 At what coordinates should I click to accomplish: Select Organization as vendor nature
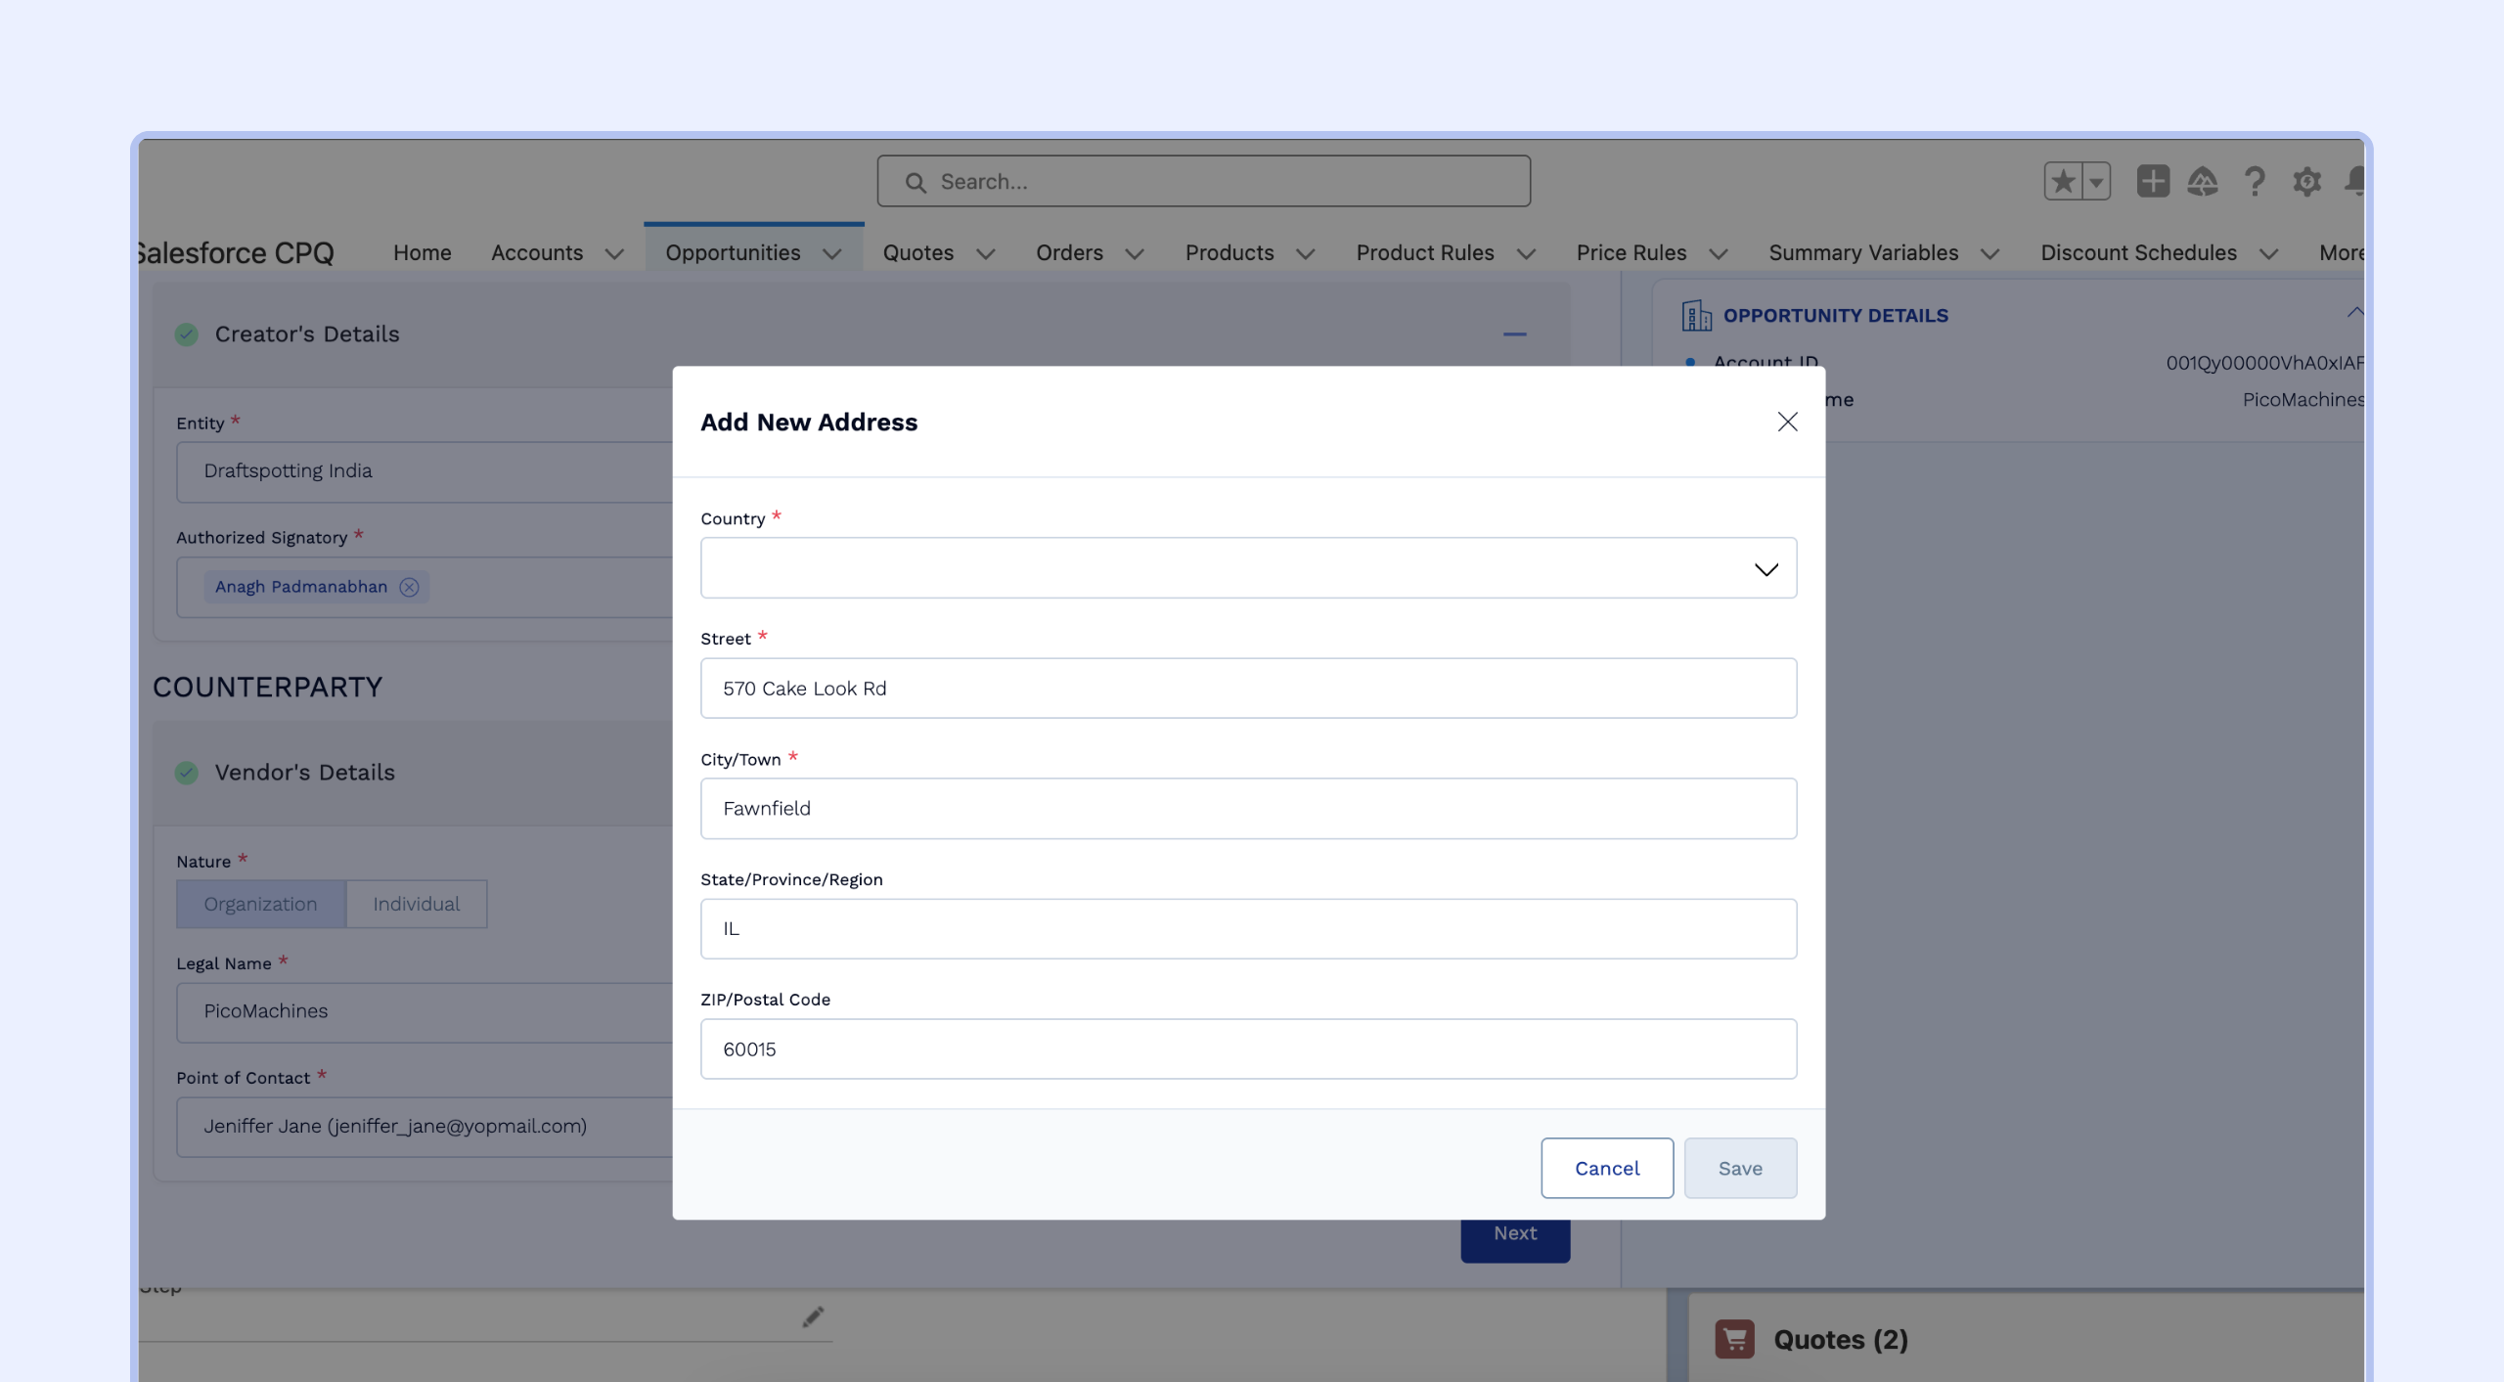[260, 904]
